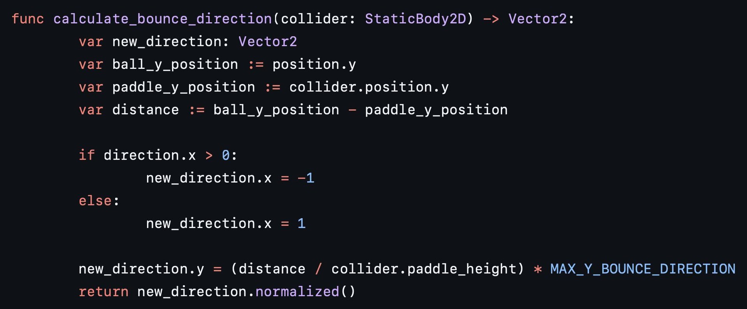Click collider.position.y expression
Viewport: 747px width, 309px height.
[369, 87]
